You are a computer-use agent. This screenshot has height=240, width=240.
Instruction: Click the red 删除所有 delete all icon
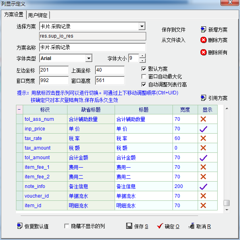coord(203,52)
